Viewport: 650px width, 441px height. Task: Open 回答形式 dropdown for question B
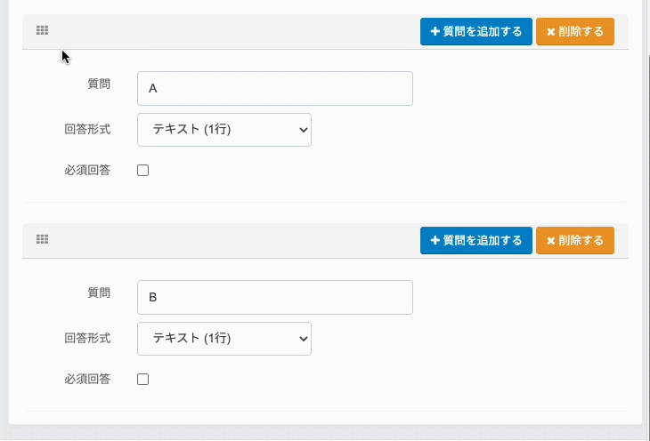[224, 339]
